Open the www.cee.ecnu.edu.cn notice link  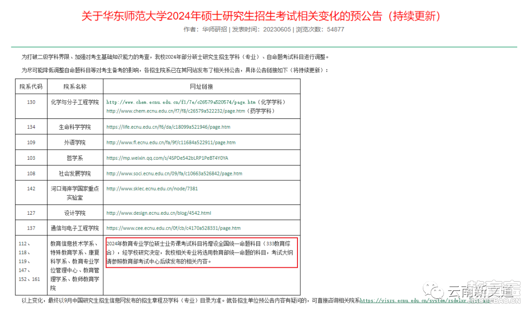[x=174, y=228]
